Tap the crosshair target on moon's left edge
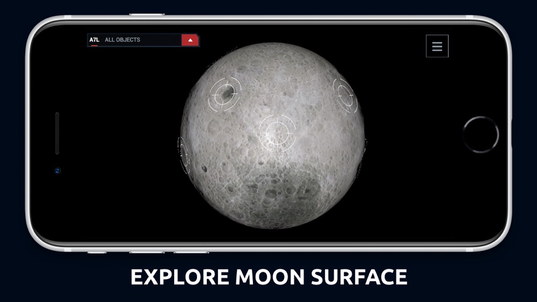The width and height of the screenshot is (537, 302). 184,155
